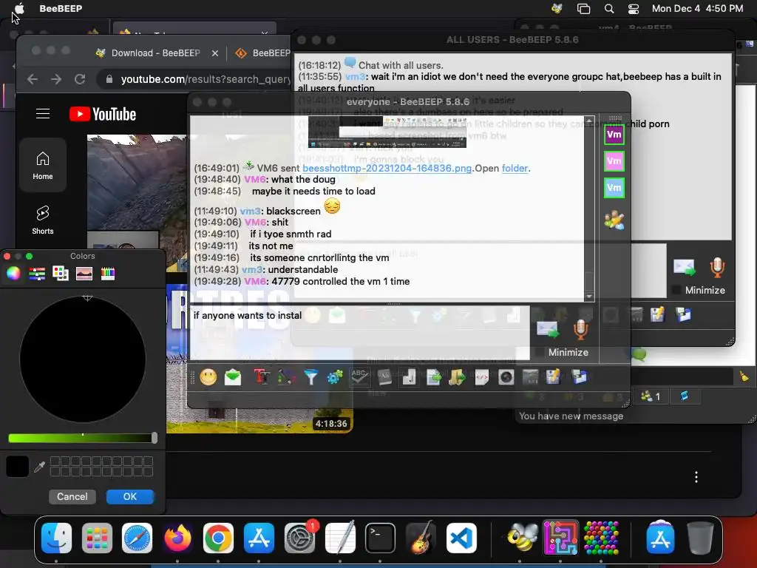Image resolution: width=757 pixels, height=568 pixels.
Task: Open YouTube Home in sidebar
Action: (x=42, y=165)
